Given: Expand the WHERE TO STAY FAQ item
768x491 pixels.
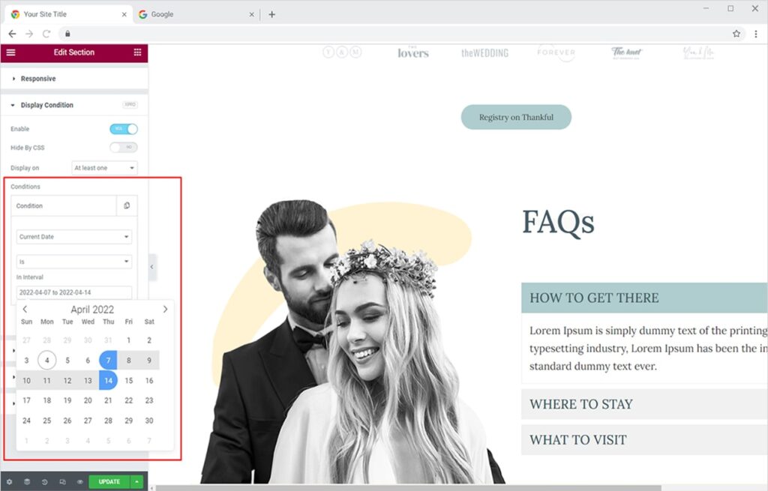Looking at the screenshot, I should point(581,404).
